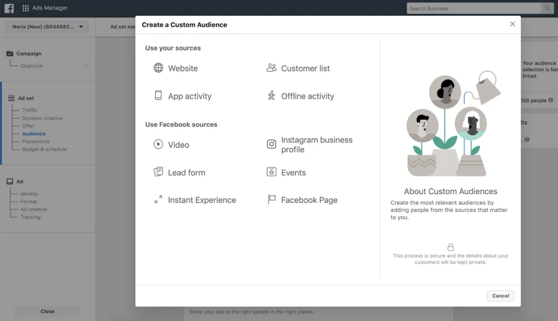558x321 pixels.
Task: Click the 'About Custom Audiences' heading
Action: (x=451, y=191)
